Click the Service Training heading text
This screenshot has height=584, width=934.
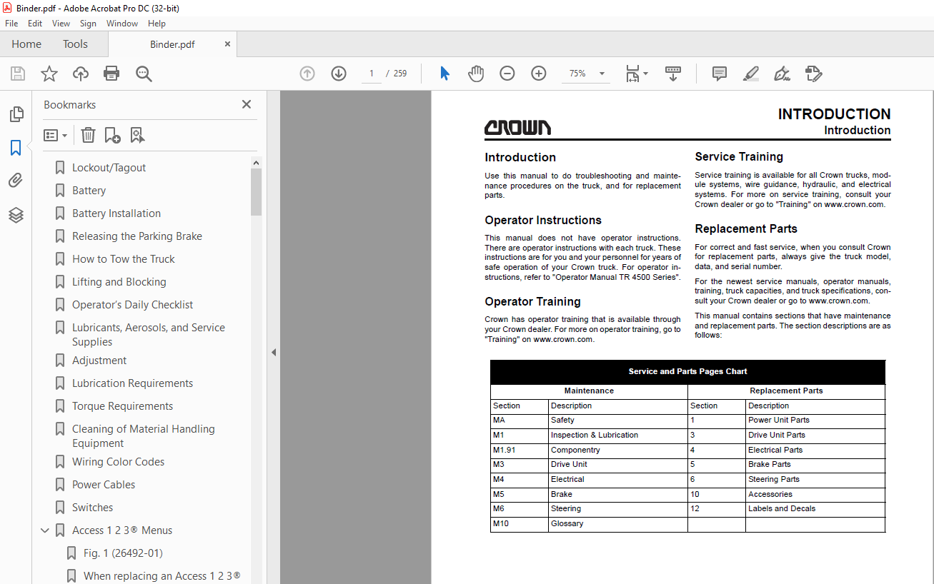[x=739, y=156]
